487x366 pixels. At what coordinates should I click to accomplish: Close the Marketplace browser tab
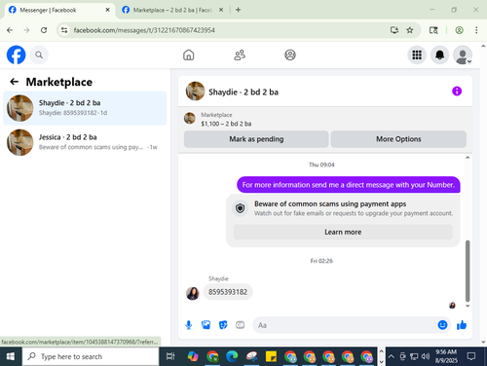click(221, 10)
